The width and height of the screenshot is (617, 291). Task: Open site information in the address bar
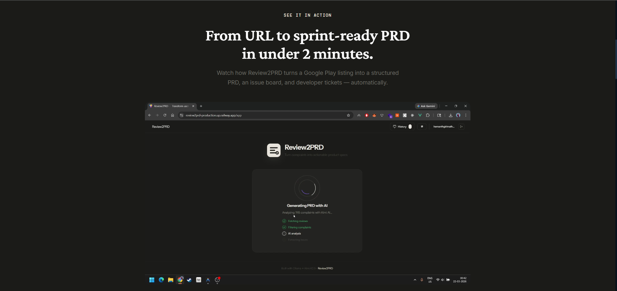click(182, 115)
